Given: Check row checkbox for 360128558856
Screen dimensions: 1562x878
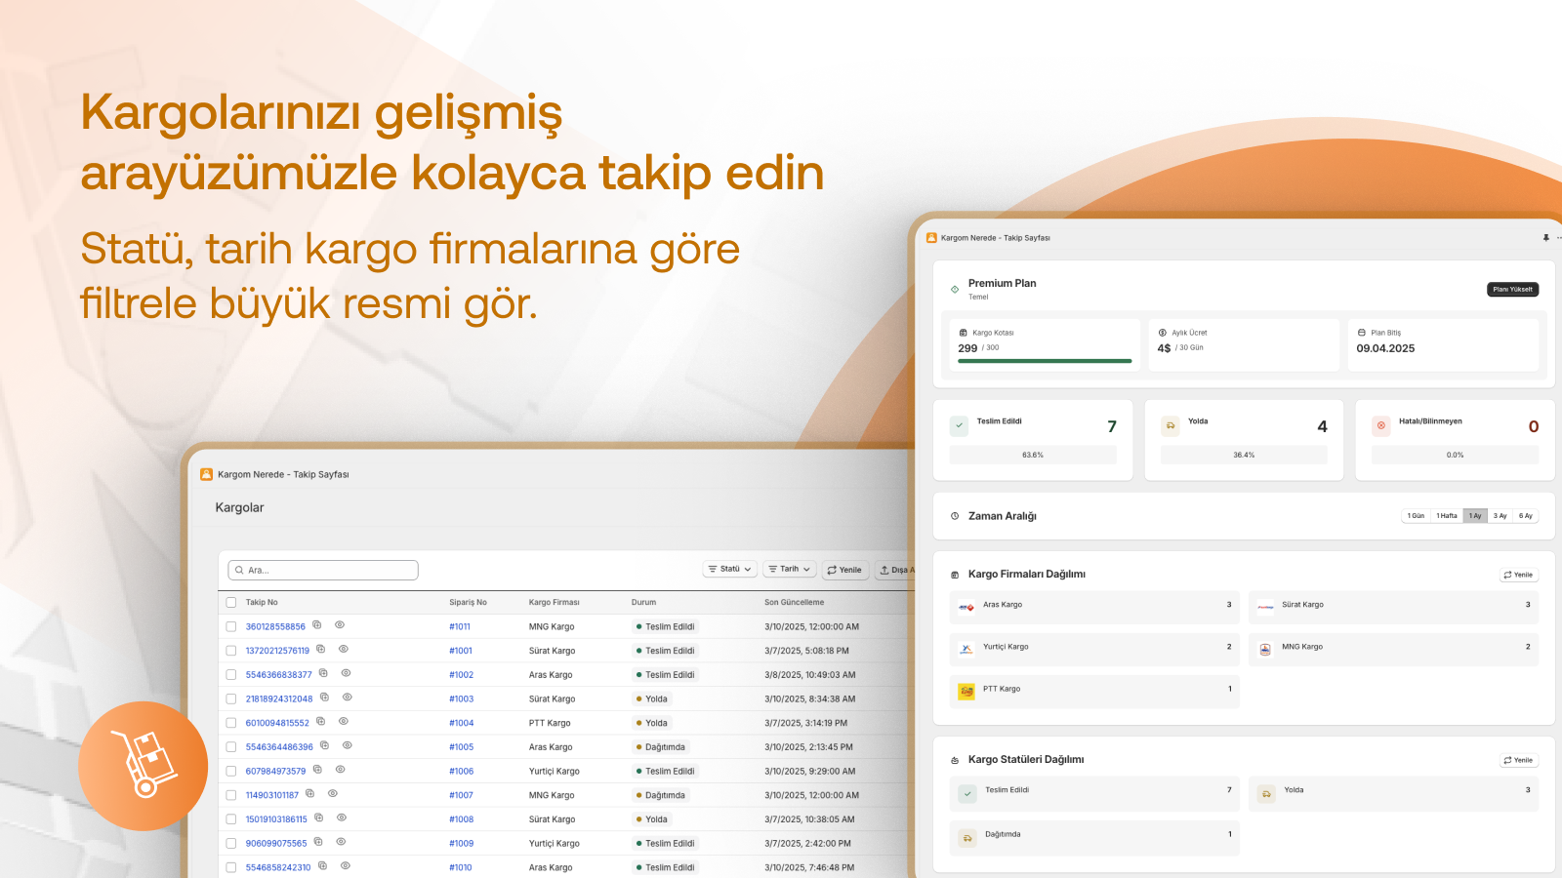Looking at the screenshot, I should point(231,626).
